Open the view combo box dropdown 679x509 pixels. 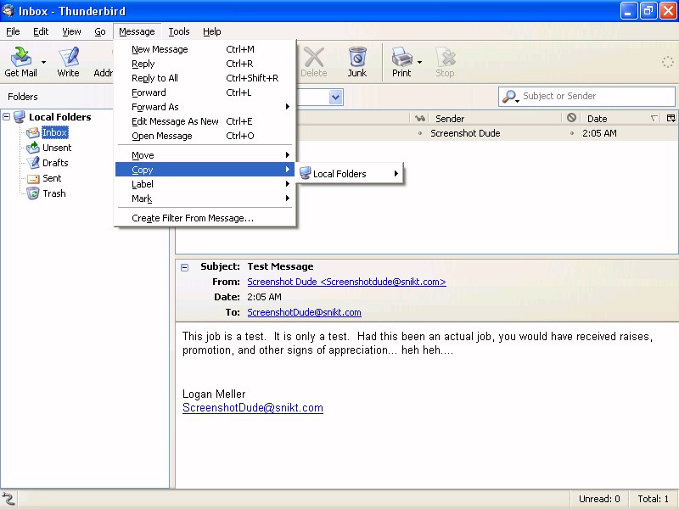point(335,97)
